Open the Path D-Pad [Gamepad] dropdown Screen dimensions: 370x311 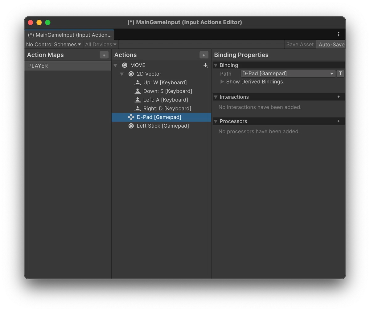click(x=288, y=74)
